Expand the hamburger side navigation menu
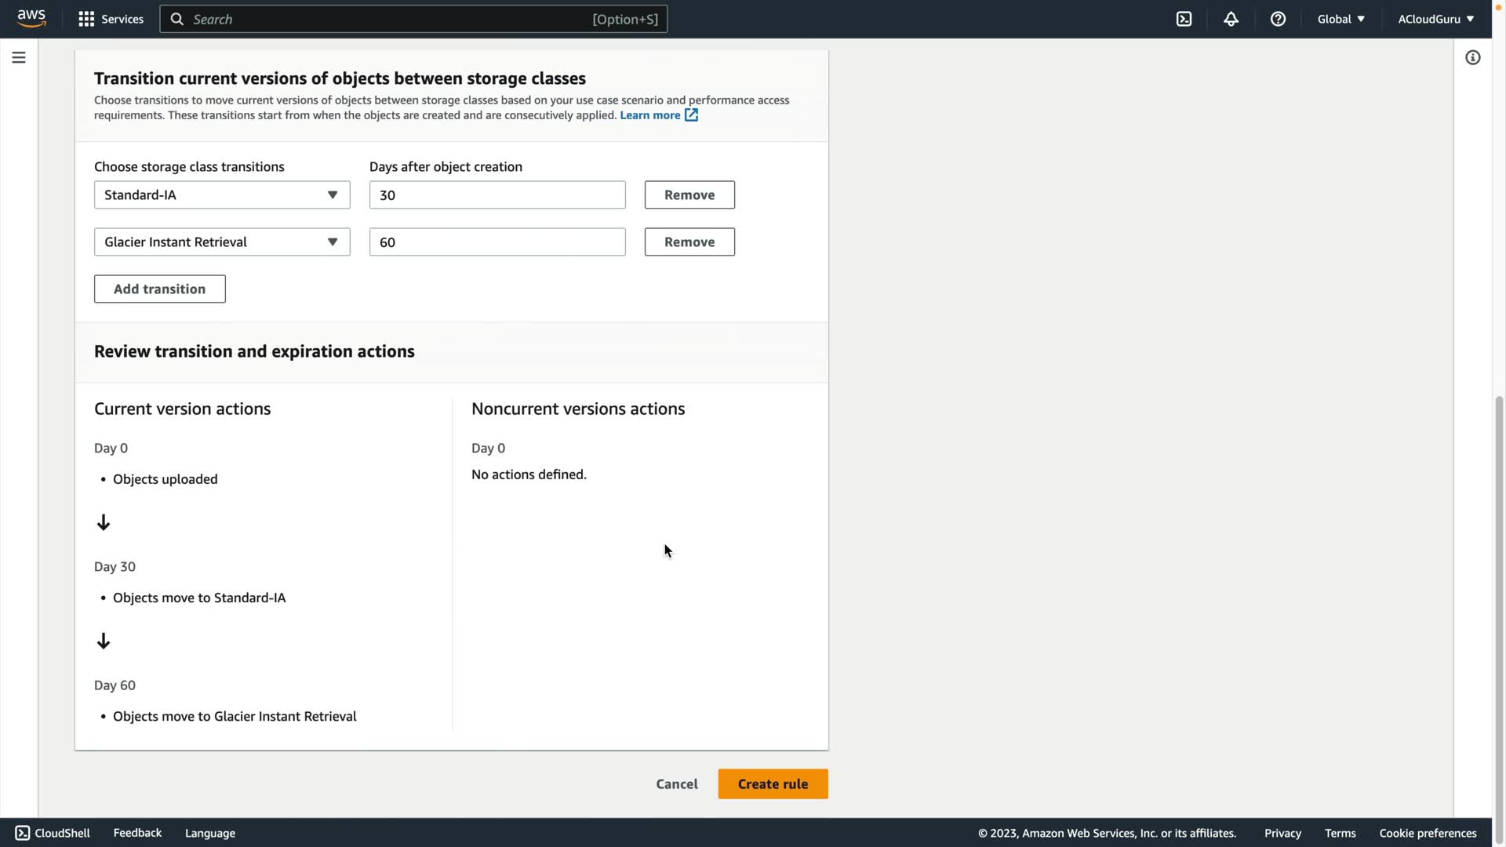 (19, 57)
